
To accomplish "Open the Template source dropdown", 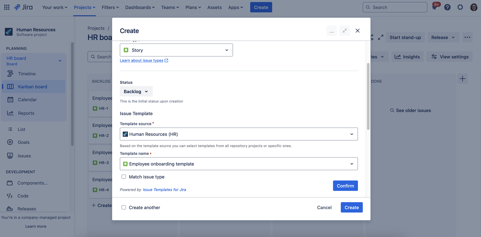I will [x=239, y=134].
